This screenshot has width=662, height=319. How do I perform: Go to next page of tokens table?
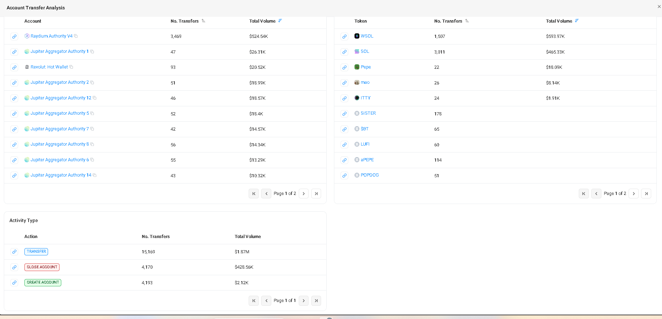[634, 194]
